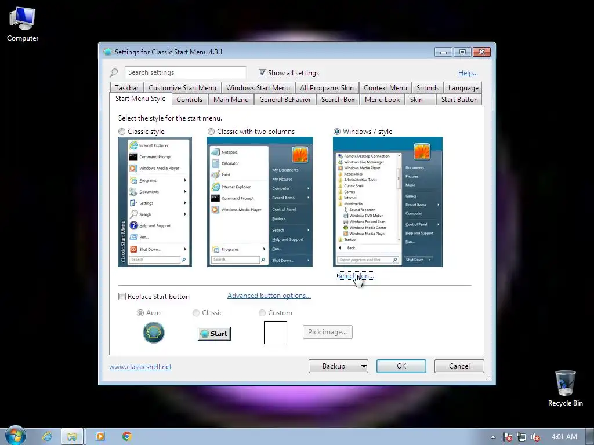Visit the www.classicshell.net link
This screenshot has height=445, width=594.
(x=140, y=367)
